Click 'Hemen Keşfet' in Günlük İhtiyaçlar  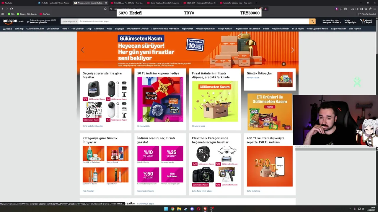pyautogui.click(x=253, y=78)
